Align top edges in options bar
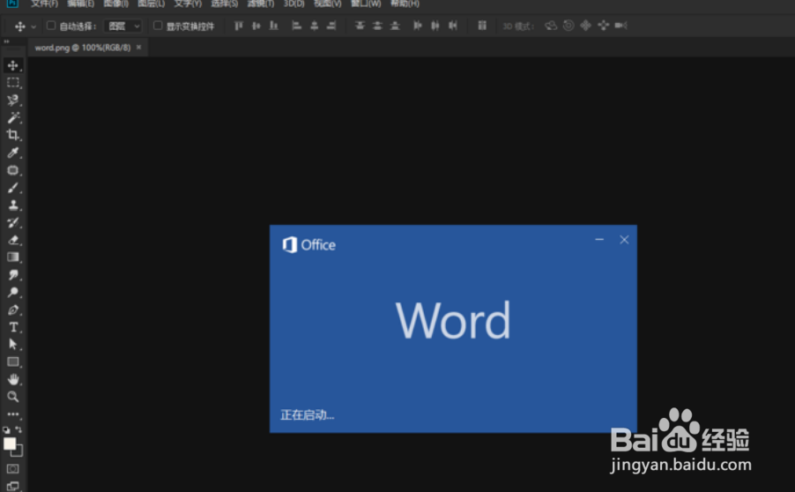The height and width of the screenshot is (492, 795). click(x=239, y=26)
